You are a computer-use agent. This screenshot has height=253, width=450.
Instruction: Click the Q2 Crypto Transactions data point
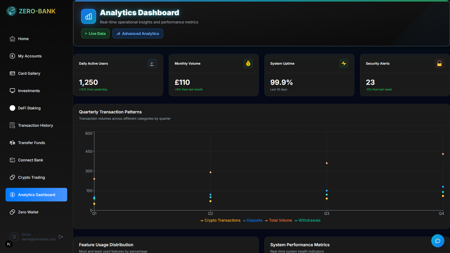coord(210,201)
